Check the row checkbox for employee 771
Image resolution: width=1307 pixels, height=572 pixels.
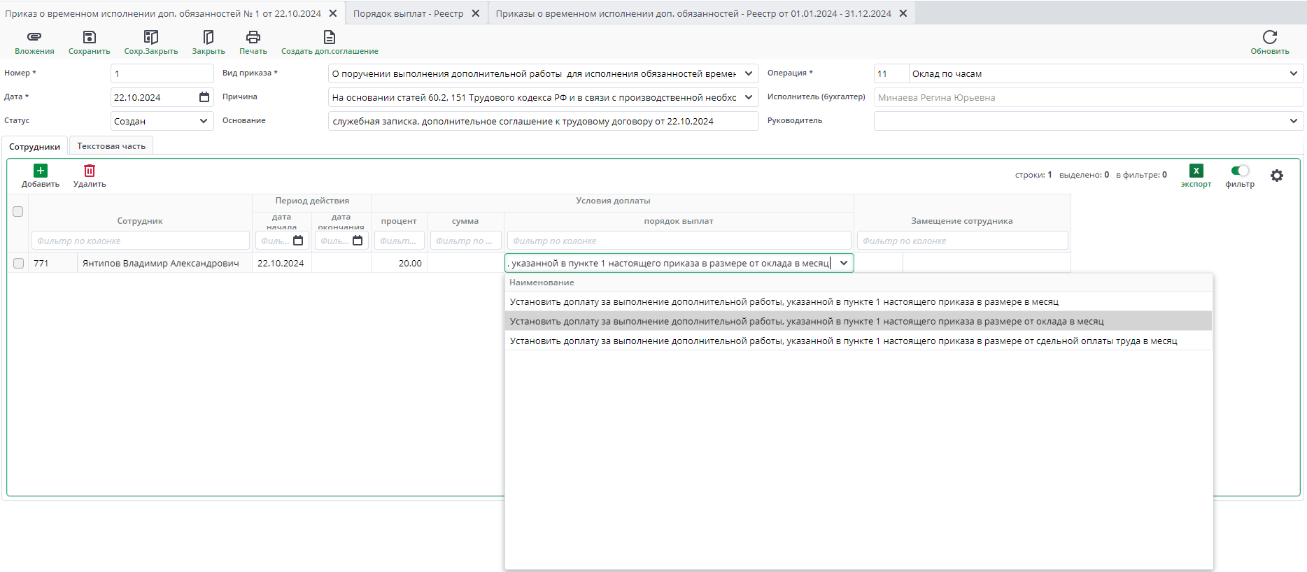point(19,264)
